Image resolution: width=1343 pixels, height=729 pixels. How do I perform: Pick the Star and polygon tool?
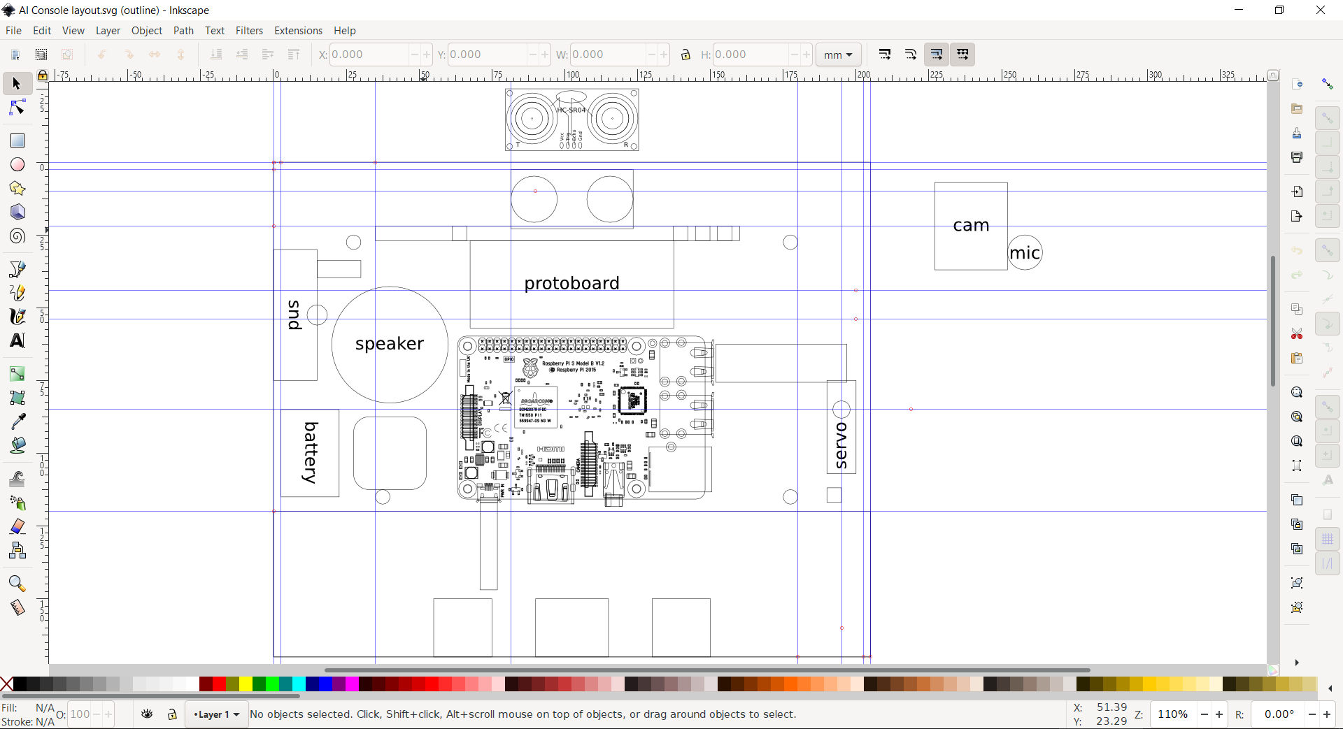[17, 189]
